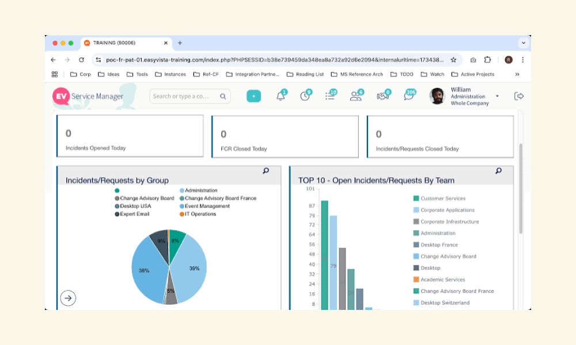The width and height of the screenshot is (576, 345).
Task: Open the people group icon with badge 6
Action: click(x=355, y=96)
